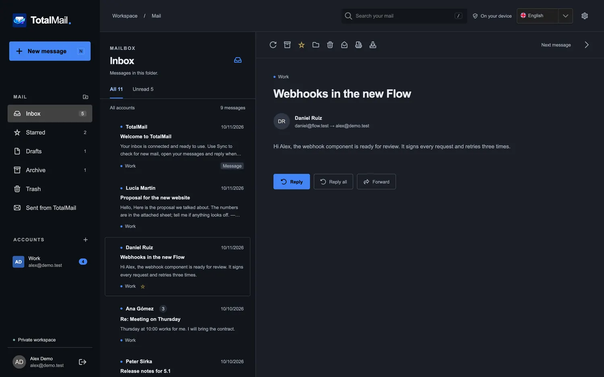Switch to the All 11 tab

116,89
